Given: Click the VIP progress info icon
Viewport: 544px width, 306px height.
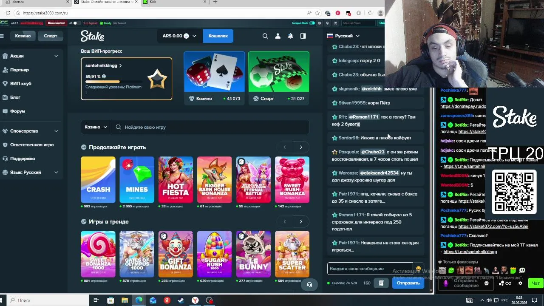Looking at the screenshot, I should [x=104, y=76].
